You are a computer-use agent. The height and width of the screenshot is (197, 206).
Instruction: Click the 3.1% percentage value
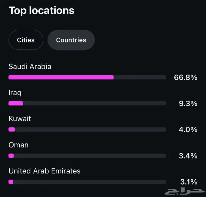coord(188,182)
